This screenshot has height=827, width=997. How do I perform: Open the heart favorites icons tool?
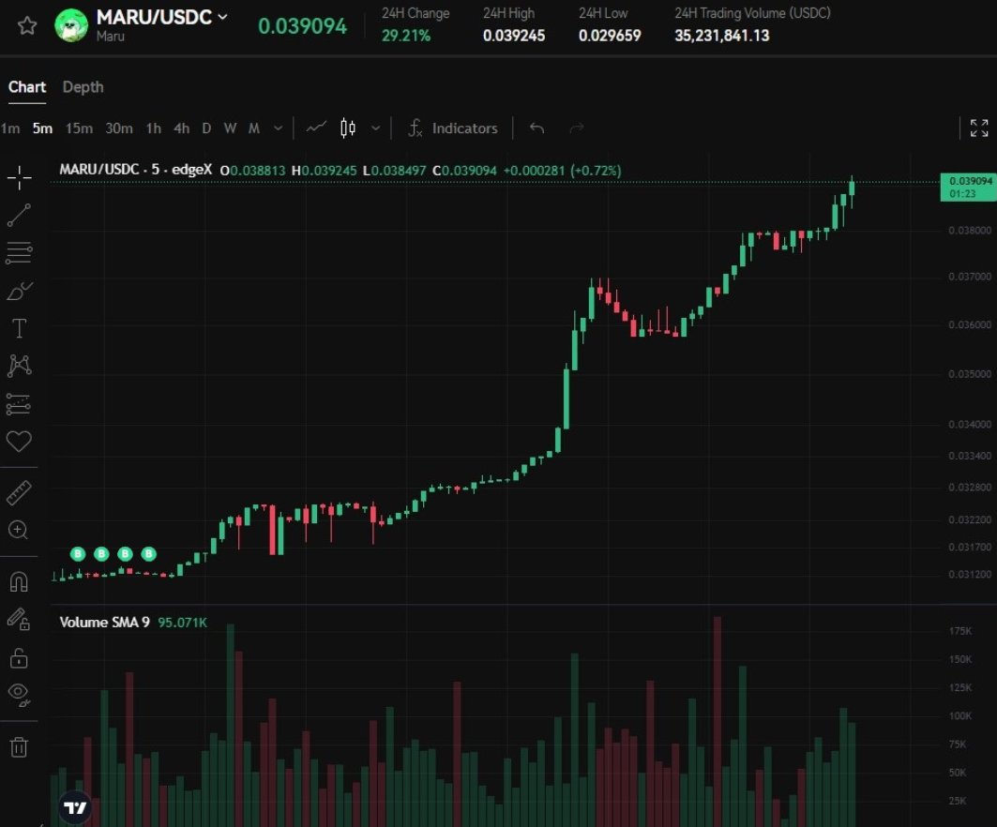(x=19, y=441)
